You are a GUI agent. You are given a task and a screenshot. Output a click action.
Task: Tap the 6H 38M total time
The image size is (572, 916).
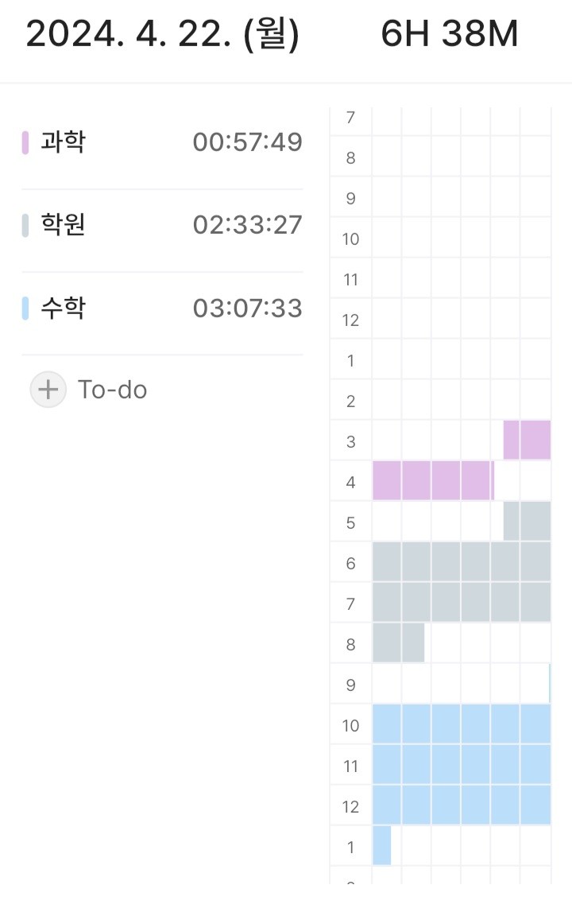tap(450, 35)
